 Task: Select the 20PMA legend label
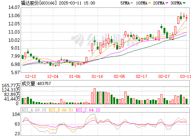pyautogui.click(x=159, y=3)
